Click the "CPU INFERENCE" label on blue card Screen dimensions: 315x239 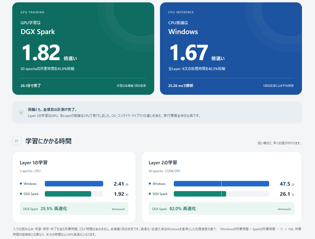181,12
